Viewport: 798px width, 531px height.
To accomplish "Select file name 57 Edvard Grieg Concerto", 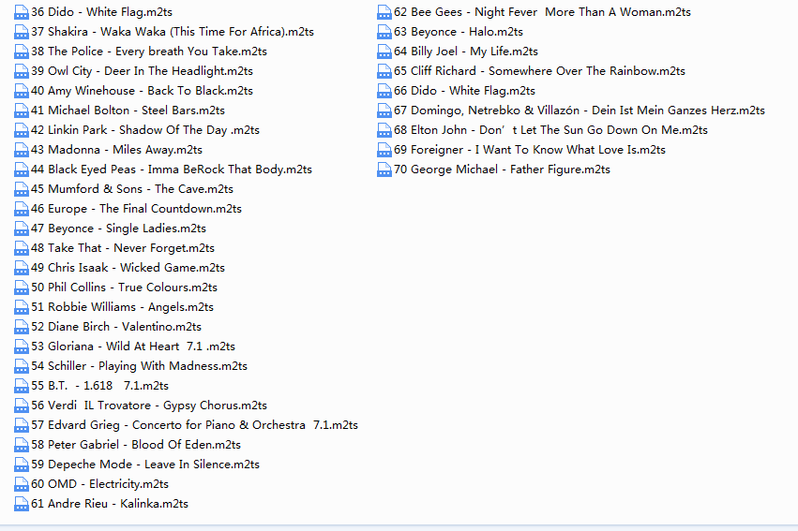I will (194, 425).
